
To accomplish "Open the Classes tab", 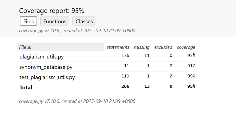I will coord(84,21).
